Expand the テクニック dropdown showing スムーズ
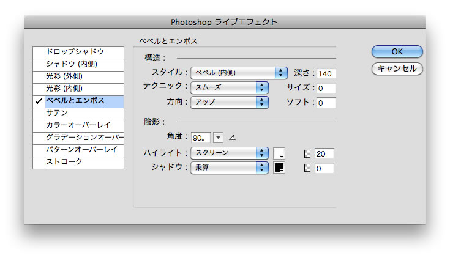The image size is (450, 258). [x=230, y=87]
